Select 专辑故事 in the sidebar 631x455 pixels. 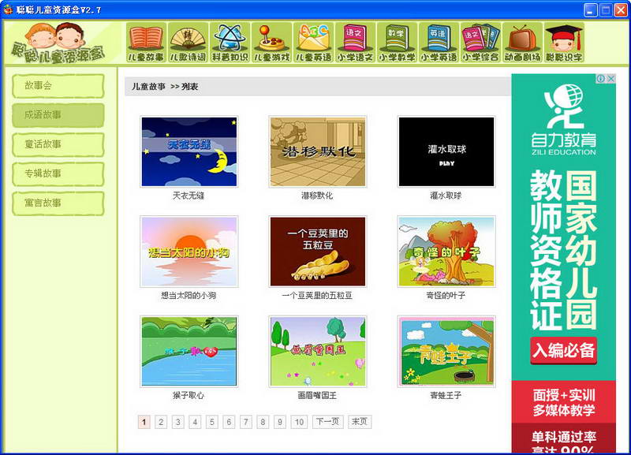click(x=58, y=173)
